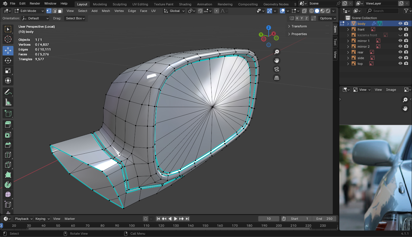Switch to the Sculpting workspace tab

tap(120, 4)
